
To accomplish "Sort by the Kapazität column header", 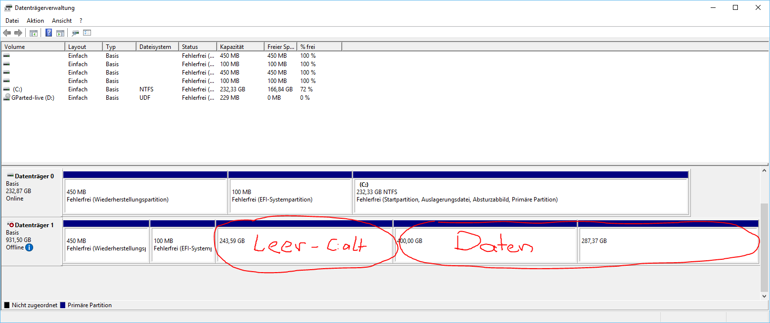I will 240,47.
